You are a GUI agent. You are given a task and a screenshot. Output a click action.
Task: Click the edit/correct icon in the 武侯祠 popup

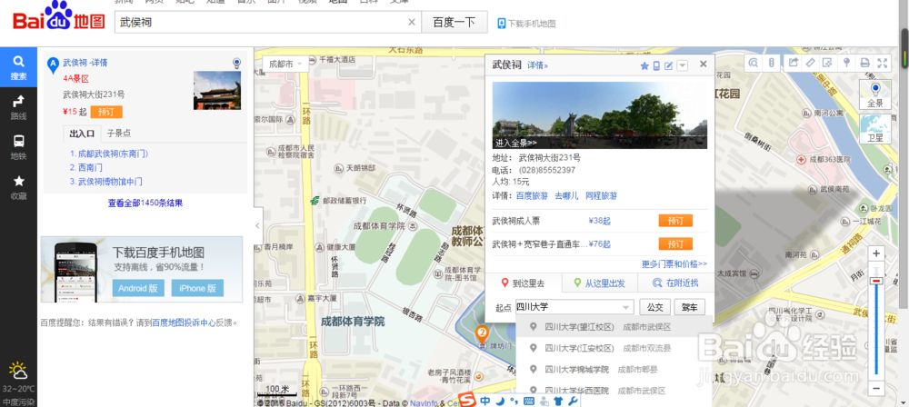pyautogui.click(x=668, y=65)
